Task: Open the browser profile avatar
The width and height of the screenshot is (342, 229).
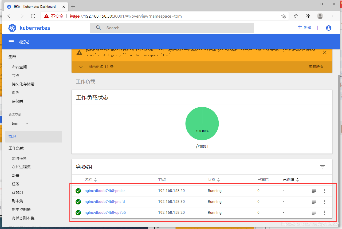Action: click(320, 16)
